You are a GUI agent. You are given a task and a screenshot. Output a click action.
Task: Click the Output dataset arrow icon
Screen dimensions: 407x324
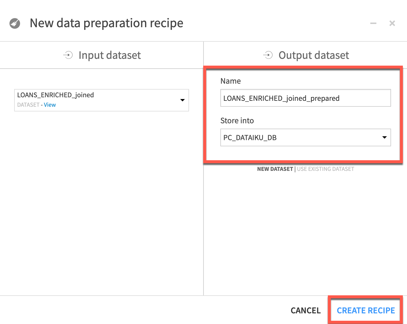[268, 55]
